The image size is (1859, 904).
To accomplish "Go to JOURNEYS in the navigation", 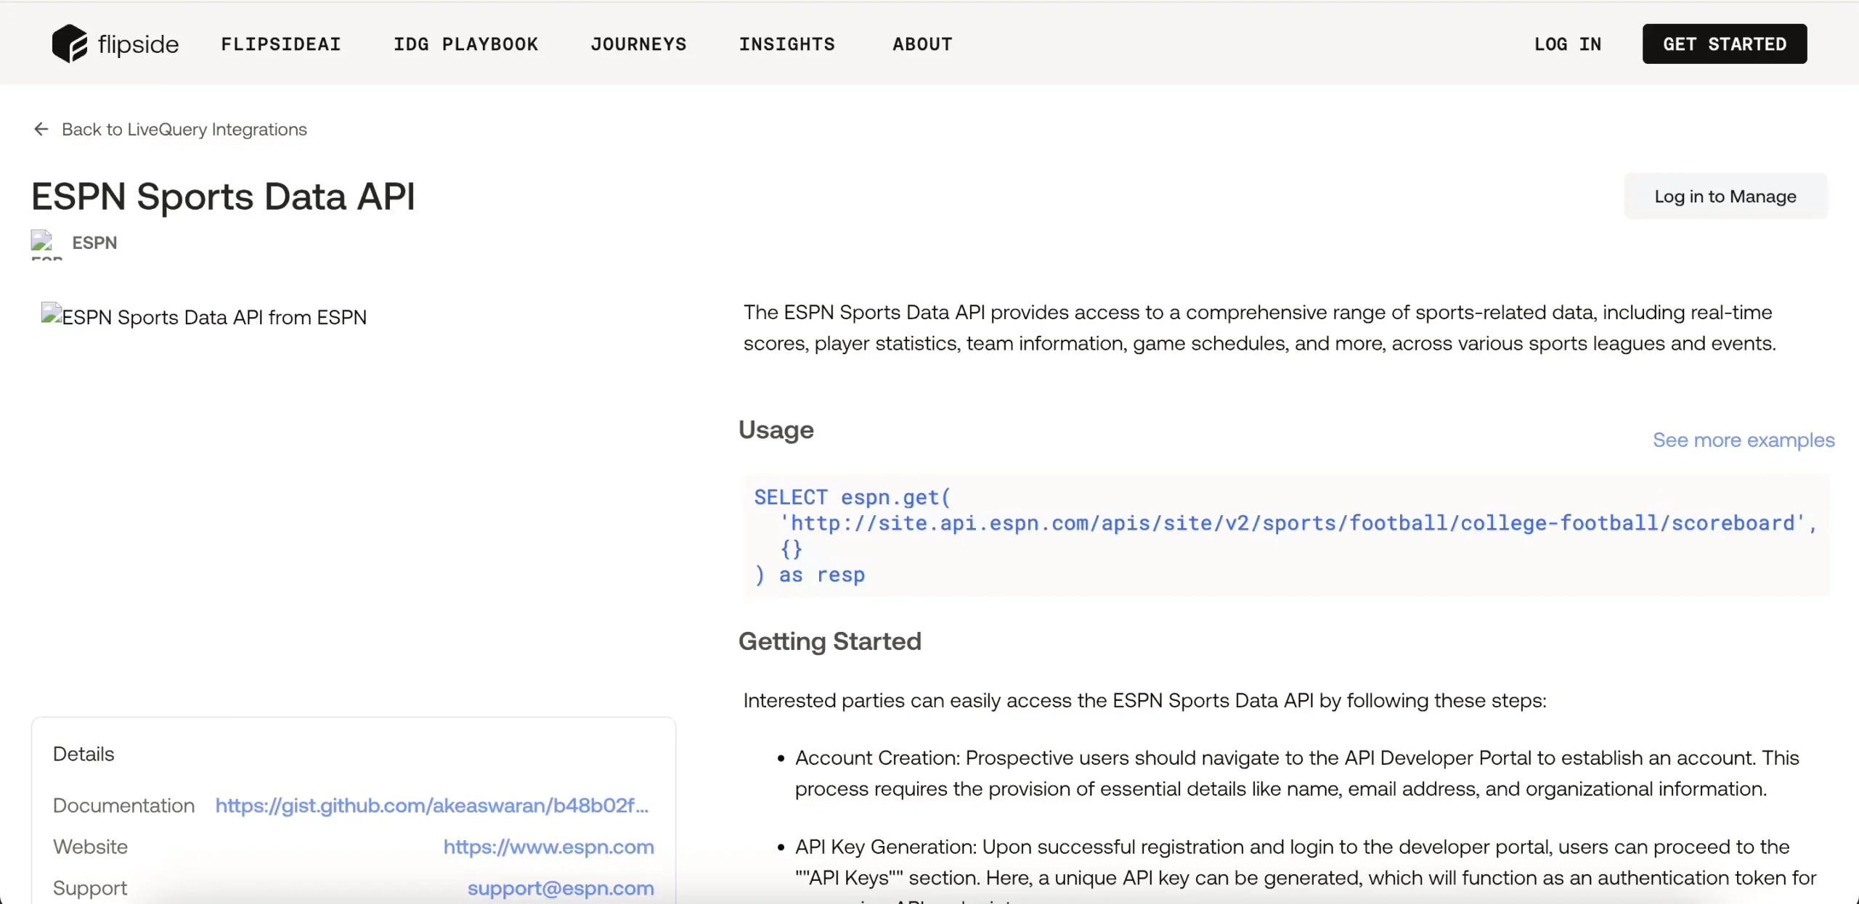I will click(638, 44).
